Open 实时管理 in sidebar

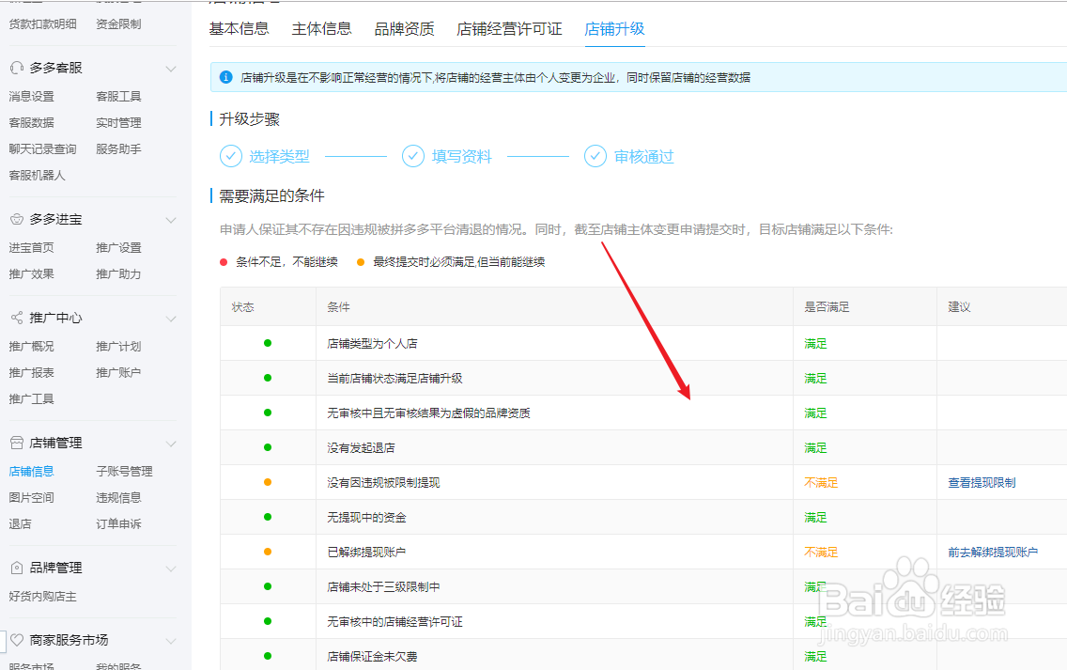tap(118, 122)
